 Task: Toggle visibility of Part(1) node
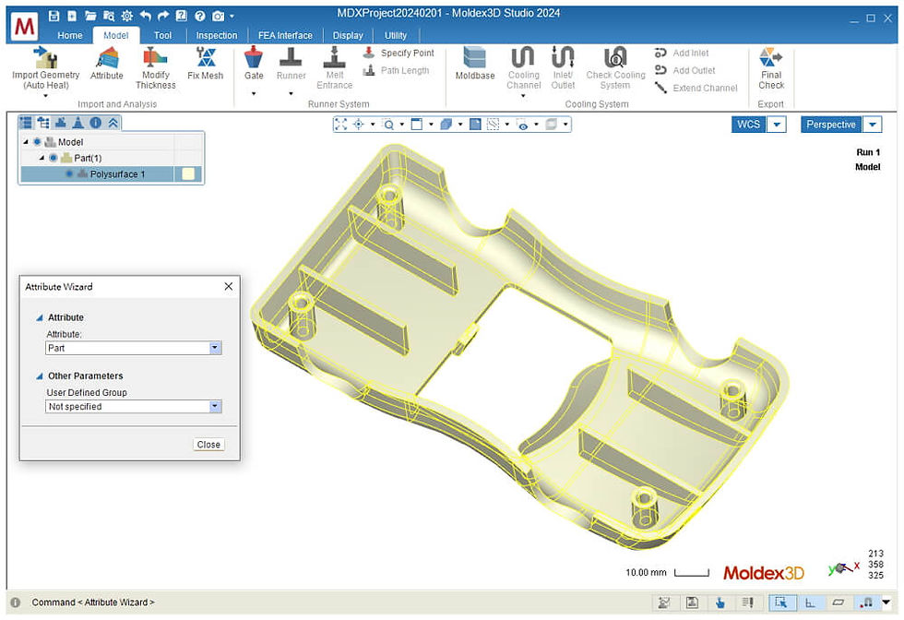coord(54,158)
